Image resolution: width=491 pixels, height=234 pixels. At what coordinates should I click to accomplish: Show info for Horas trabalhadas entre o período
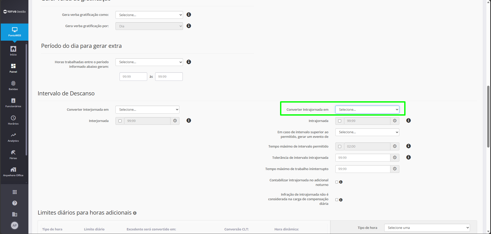[189, 62]
